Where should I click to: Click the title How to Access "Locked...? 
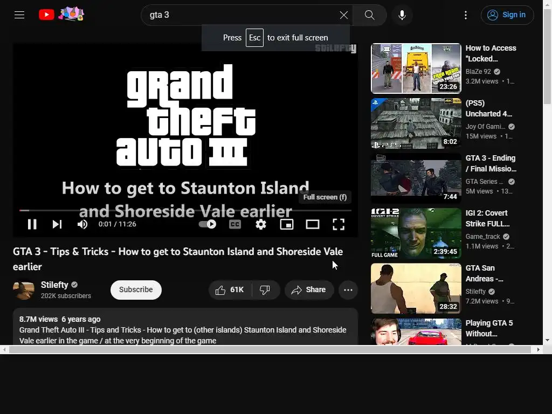[x=491, y=53]
